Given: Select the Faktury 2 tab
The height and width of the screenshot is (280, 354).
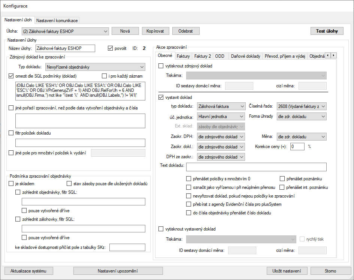Looking at the screenshot, I should click(203, 56).
